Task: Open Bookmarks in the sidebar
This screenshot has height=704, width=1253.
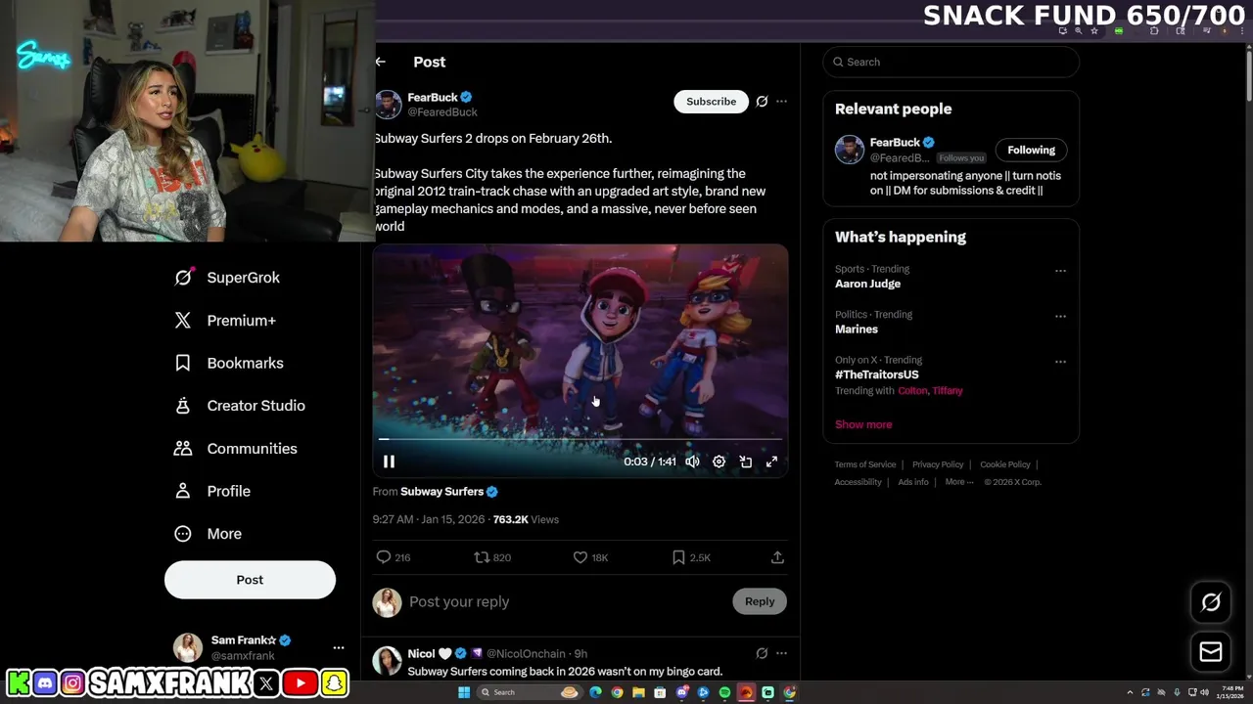Action: point(229,363)
